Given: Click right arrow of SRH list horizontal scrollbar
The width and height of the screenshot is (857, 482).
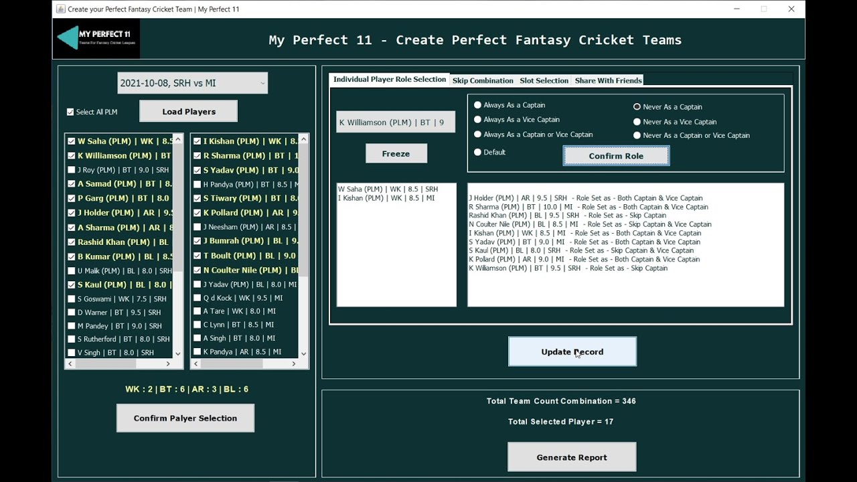Looking at the screenshot, I should pyautogui.click(x=168, y=364).
